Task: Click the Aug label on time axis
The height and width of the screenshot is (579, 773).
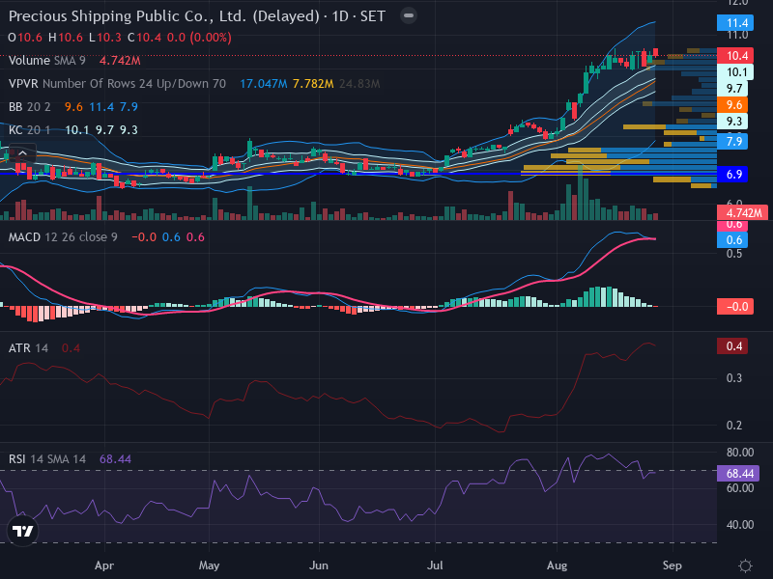Action: tap(557, 565)
